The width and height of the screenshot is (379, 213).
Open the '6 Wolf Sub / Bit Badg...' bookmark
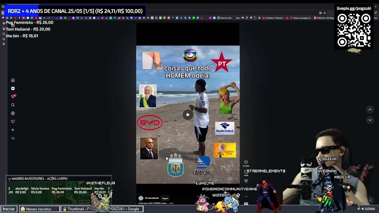324,18
